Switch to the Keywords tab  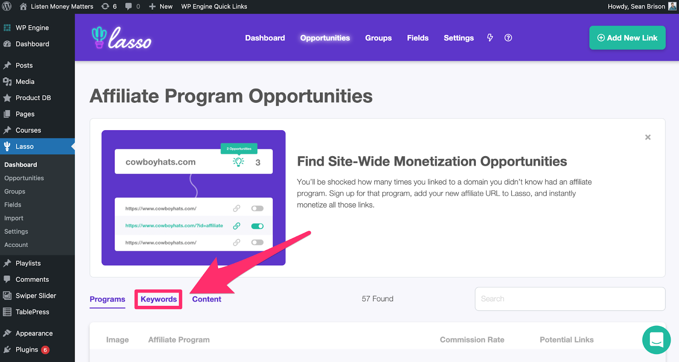tap(159, 299)
